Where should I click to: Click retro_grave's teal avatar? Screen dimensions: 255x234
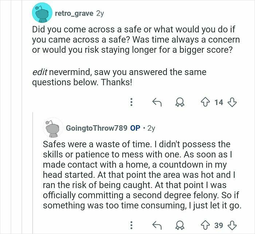click(42, 13)
